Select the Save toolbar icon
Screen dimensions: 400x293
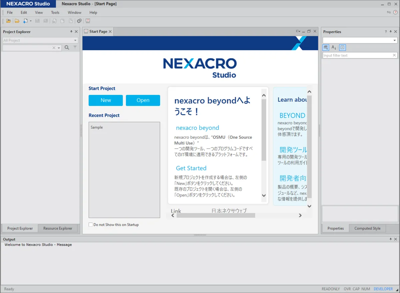click(x=37, y=21)
